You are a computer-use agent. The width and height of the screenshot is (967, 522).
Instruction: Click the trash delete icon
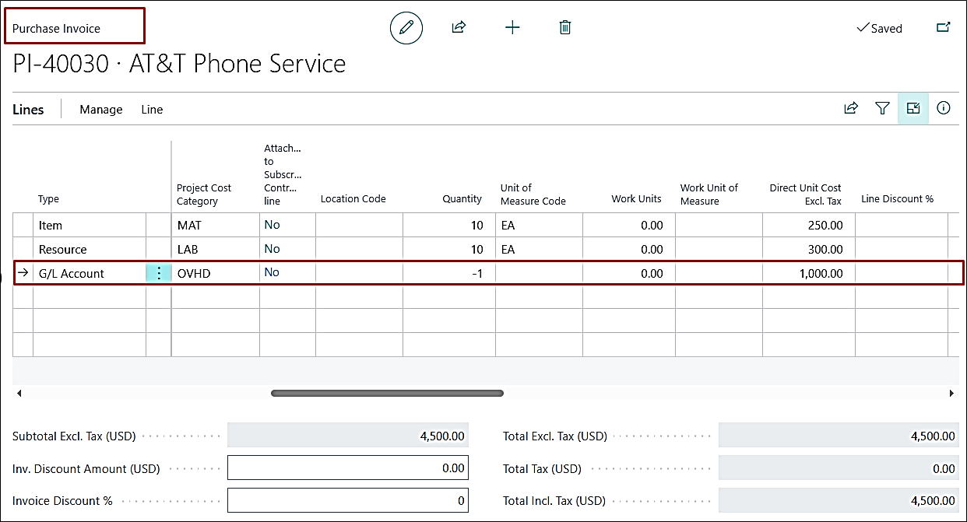pyautogui.click(x=565, y=28)
